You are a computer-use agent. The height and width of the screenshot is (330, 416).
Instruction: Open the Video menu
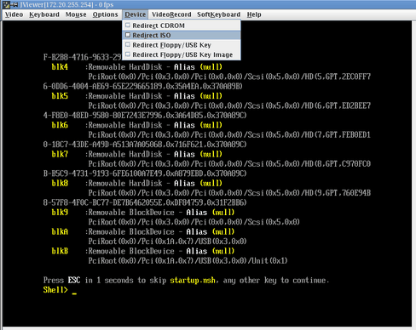[x=14, y=14]
